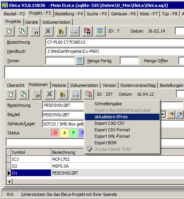Choose Export BOM from the menu
The height and width of the screenshot is (199, 184).
[122, 143]
